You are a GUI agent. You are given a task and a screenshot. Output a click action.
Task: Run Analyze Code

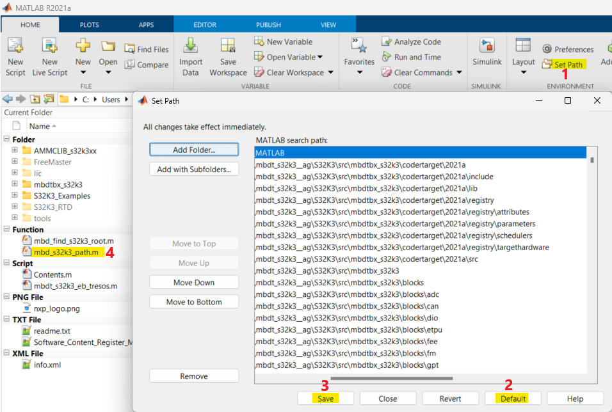412,42
